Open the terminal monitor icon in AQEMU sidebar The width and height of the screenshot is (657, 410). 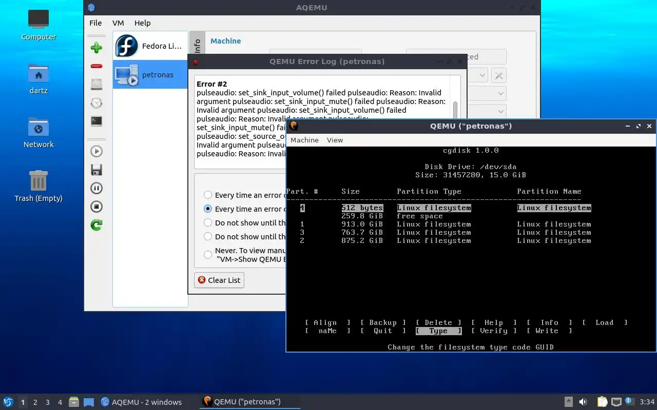click(96, 121)
